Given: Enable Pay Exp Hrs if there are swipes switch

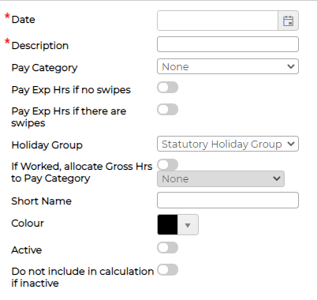Looking at the screenshot, I should 168,110.
